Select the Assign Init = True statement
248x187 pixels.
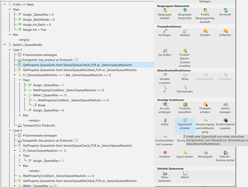34,29
